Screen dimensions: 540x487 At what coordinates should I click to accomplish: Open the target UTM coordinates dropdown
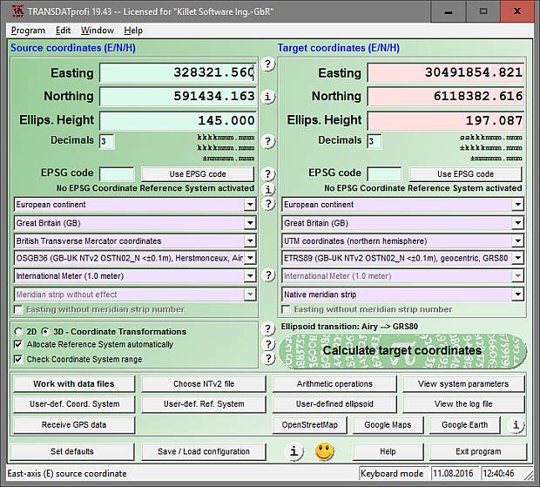click(517, 241)
